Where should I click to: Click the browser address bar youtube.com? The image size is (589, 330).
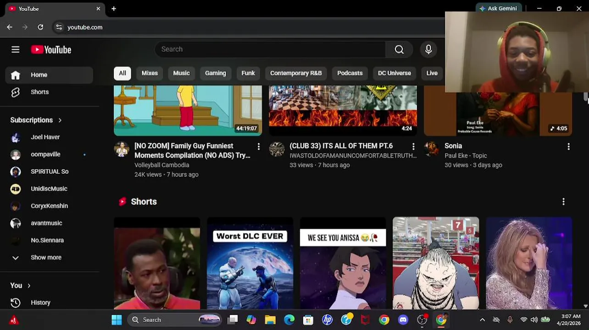click(85, 27)
